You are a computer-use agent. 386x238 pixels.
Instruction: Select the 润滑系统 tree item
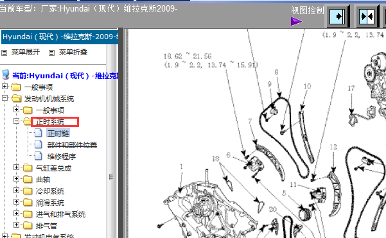click(50, 203)
